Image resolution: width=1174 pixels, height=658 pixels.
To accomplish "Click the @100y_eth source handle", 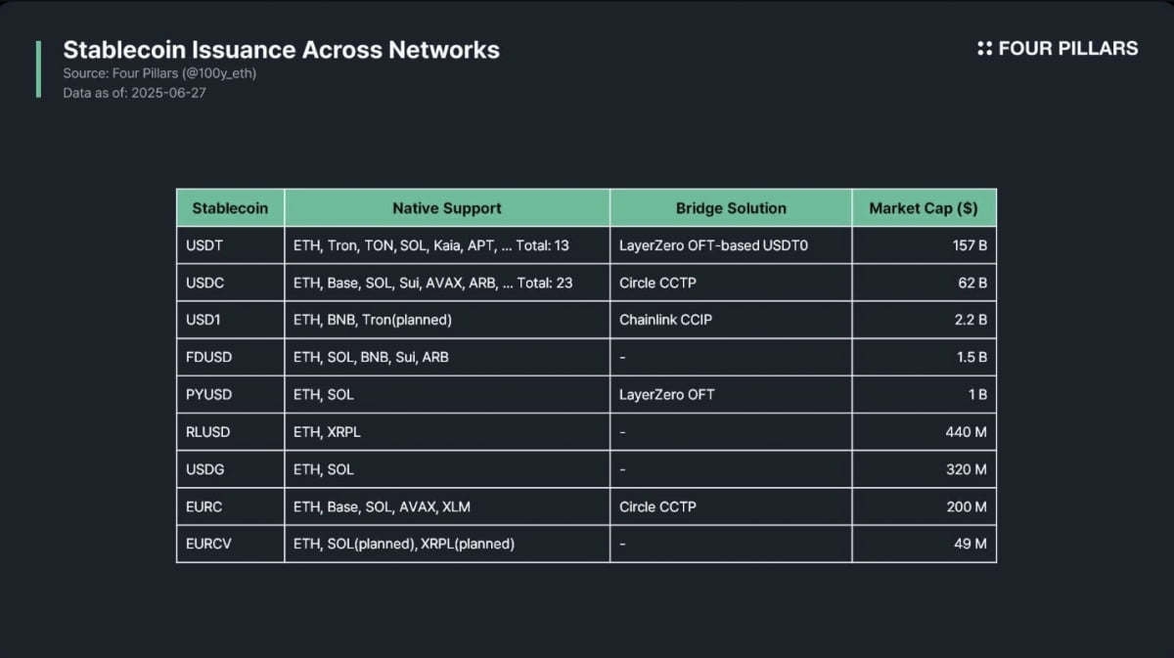I will tap(223, 73).
